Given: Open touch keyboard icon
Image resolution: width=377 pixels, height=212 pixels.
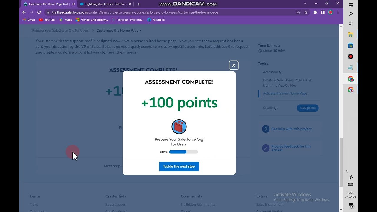Looking at the screenshot, I should (x=350, y=184).
